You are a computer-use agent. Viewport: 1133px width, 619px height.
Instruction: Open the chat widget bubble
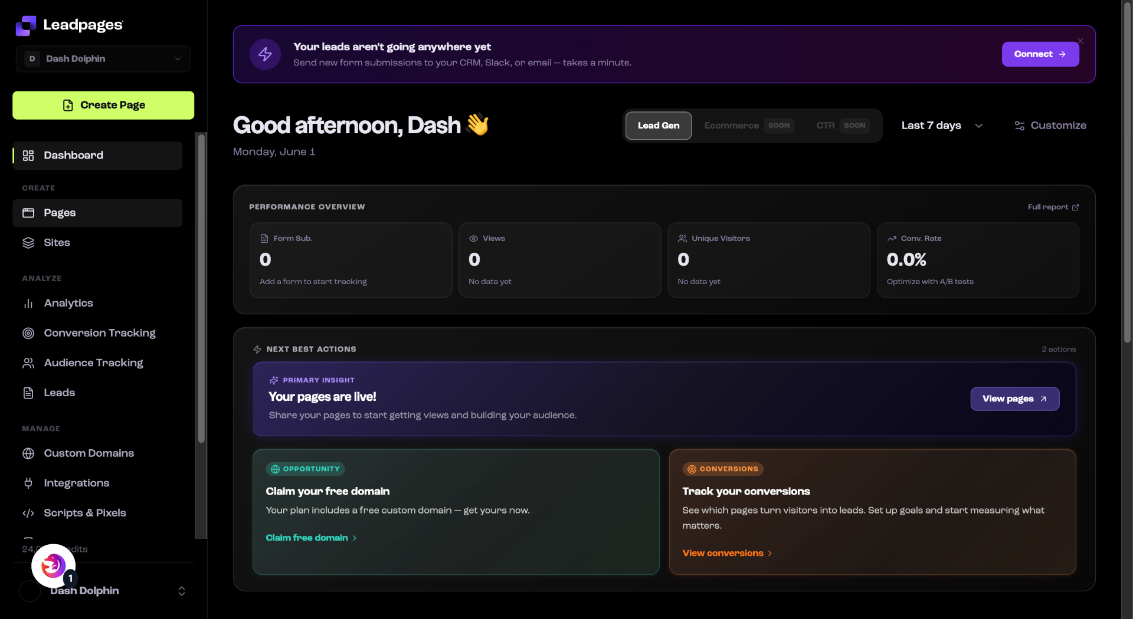(x=53, y=566)
